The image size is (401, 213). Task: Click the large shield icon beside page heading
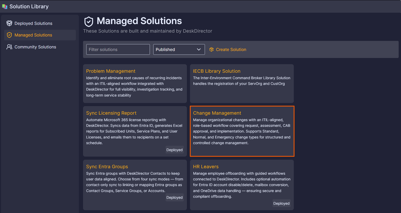tap(89, 21)
